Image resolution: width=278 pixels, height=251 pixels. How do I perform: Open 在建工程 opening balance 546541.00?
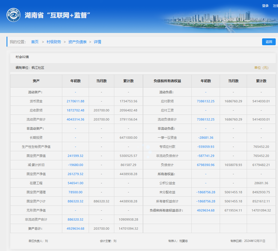click(x=76, y=183)
